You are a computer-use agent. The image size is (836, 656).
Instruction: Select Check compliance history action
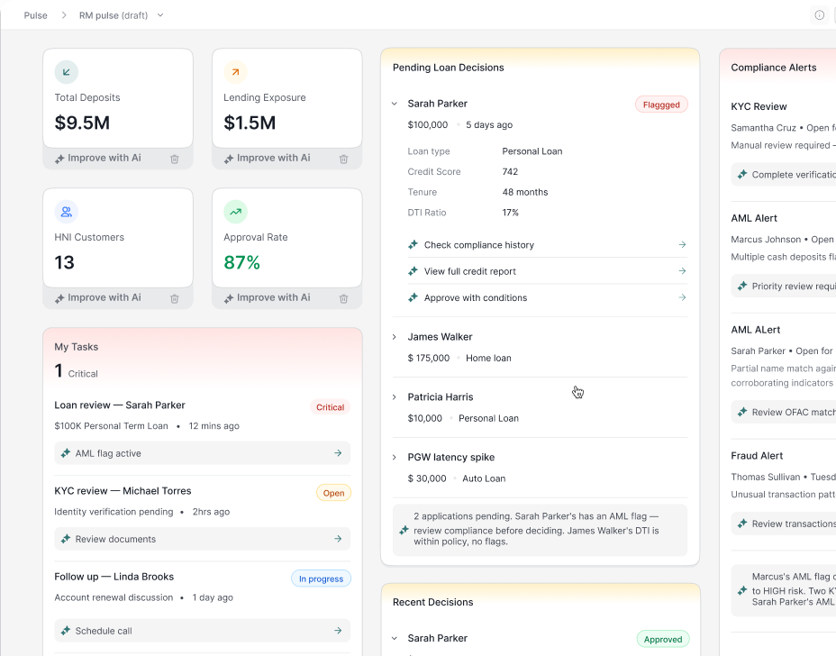tap(547, 245)
